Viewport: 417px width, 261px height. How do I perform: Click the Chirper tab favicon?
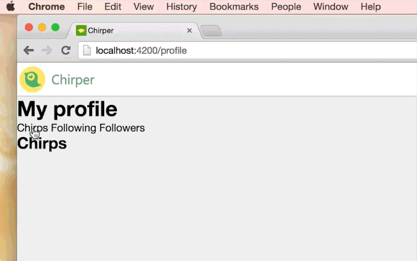pyautogui.click(x=81, y=30)
